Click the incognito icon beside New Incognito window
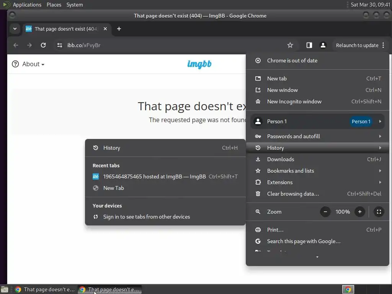Screen dimensions: 392x294 coord(258,101)
